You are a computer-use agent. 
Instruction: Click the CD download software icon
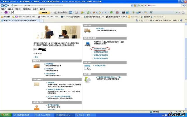click(87, 80)
